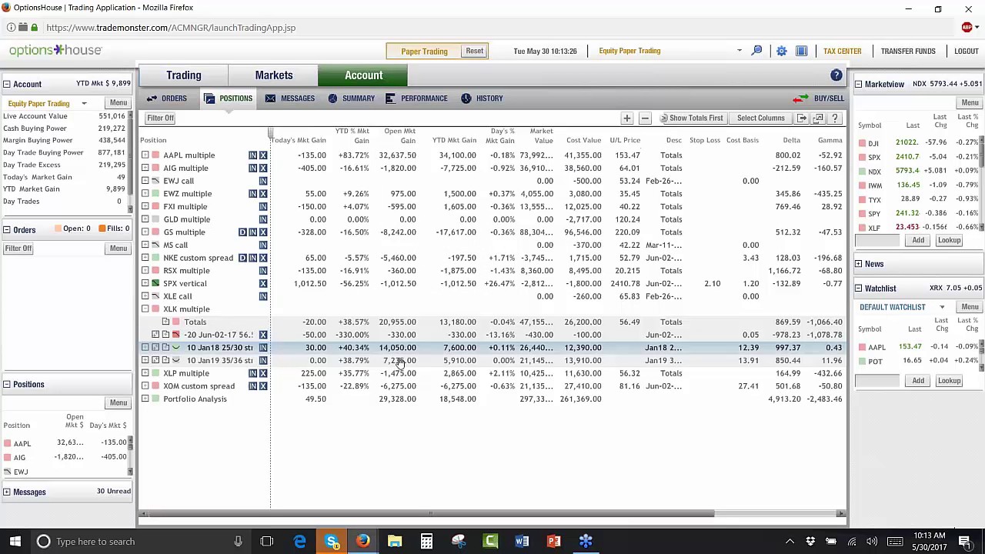Expand the AAPL multiple position row
Image resolution: width=985 pixels, height=554 pixels.
click(145, 155)
